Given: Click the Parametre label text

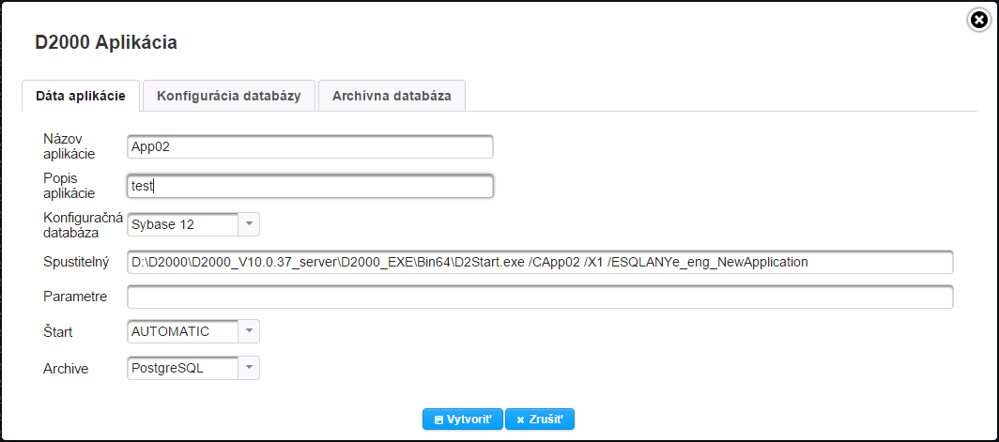Looking at the screenshot, I should 75,297.
